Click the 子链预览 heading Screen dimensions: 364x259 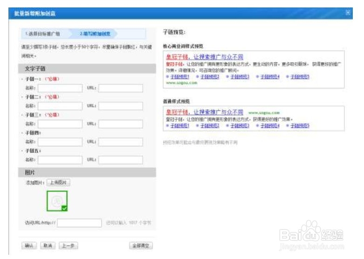(x=174, y=32)
